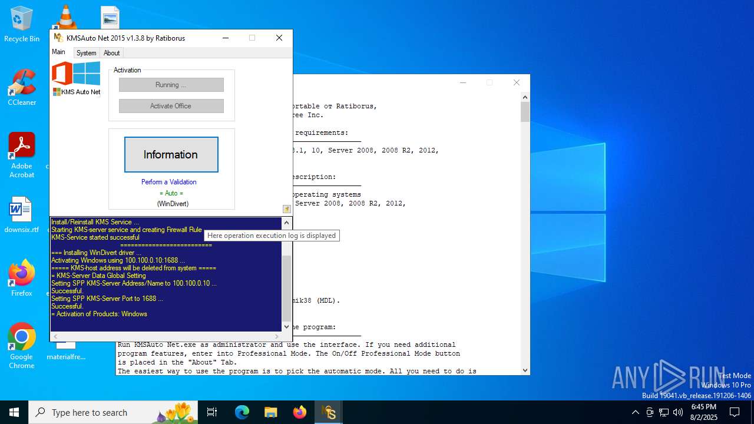This screenshot has height=424, width=754.
Task: Open Task View on the taskbar
Action: coord(212,412)
